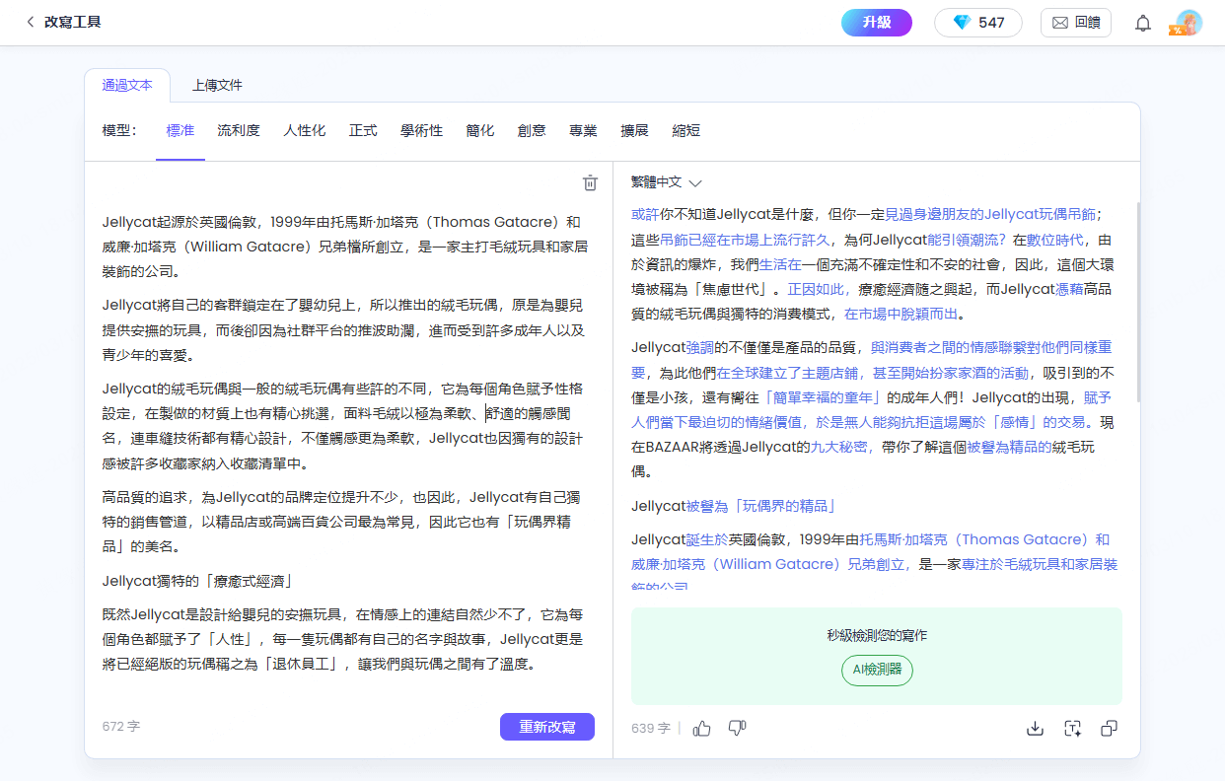This screenshot has width=1225, height=781.
Task: Select the 學術性 model mode
Action: pyautogui.click(x=421, y=130)
